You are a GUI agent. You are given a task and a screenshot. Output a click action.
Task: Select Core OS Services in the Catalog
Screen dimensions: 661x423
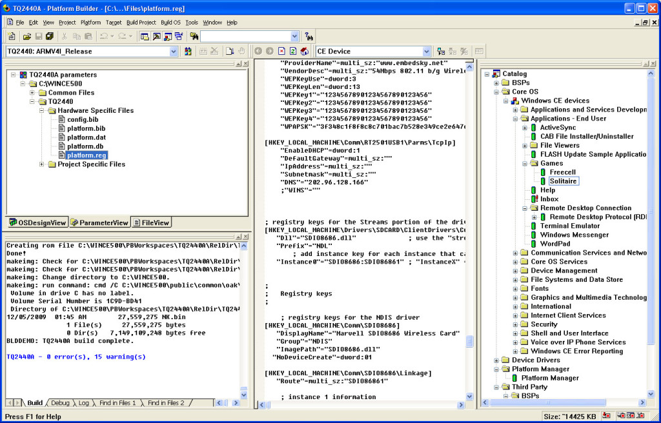[x=559, y=262]
